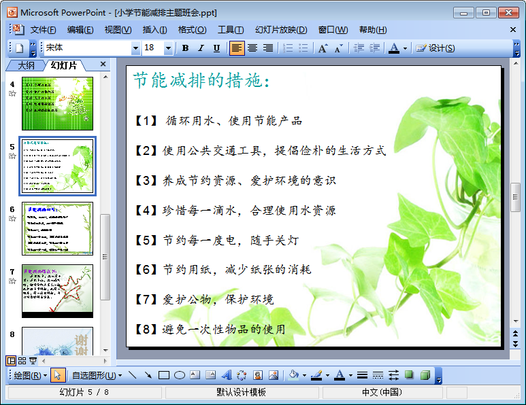This screenshot has height=405, width=526.
Task: Insert Clip Art
Action: pyautogui.click(x=258, y=375)
